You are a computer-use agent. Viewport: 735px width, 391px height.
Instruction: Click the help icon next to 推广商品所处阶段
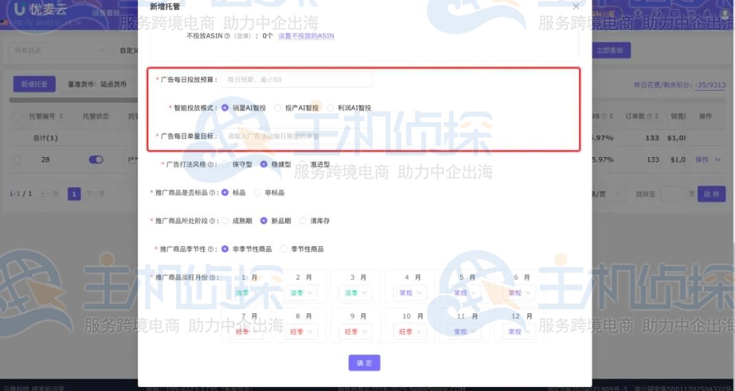(212, 221)
